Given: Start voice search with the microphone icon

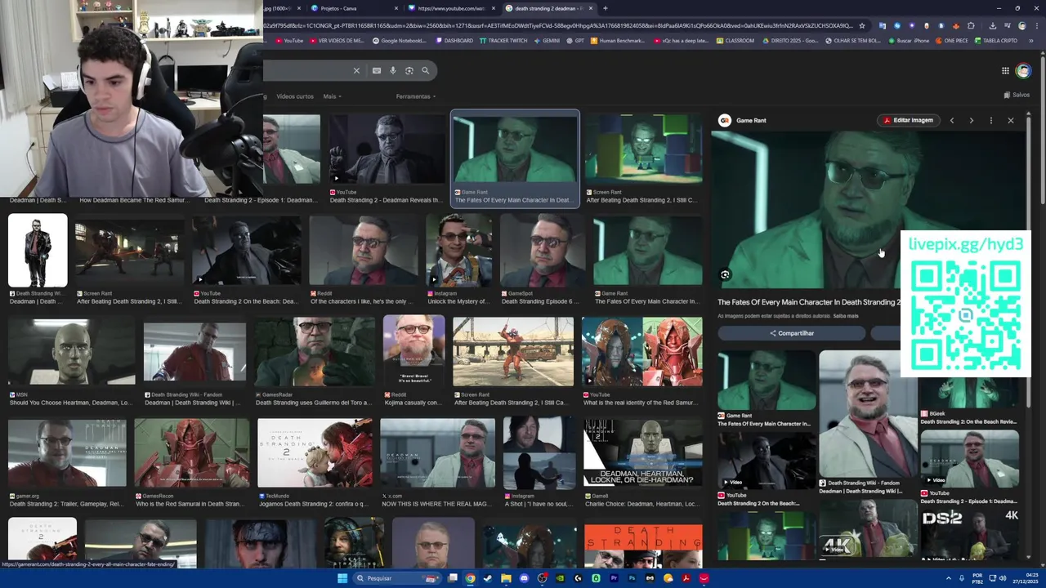Looking at the screenshot, I should pyautogui.click(x=392, y=71).
